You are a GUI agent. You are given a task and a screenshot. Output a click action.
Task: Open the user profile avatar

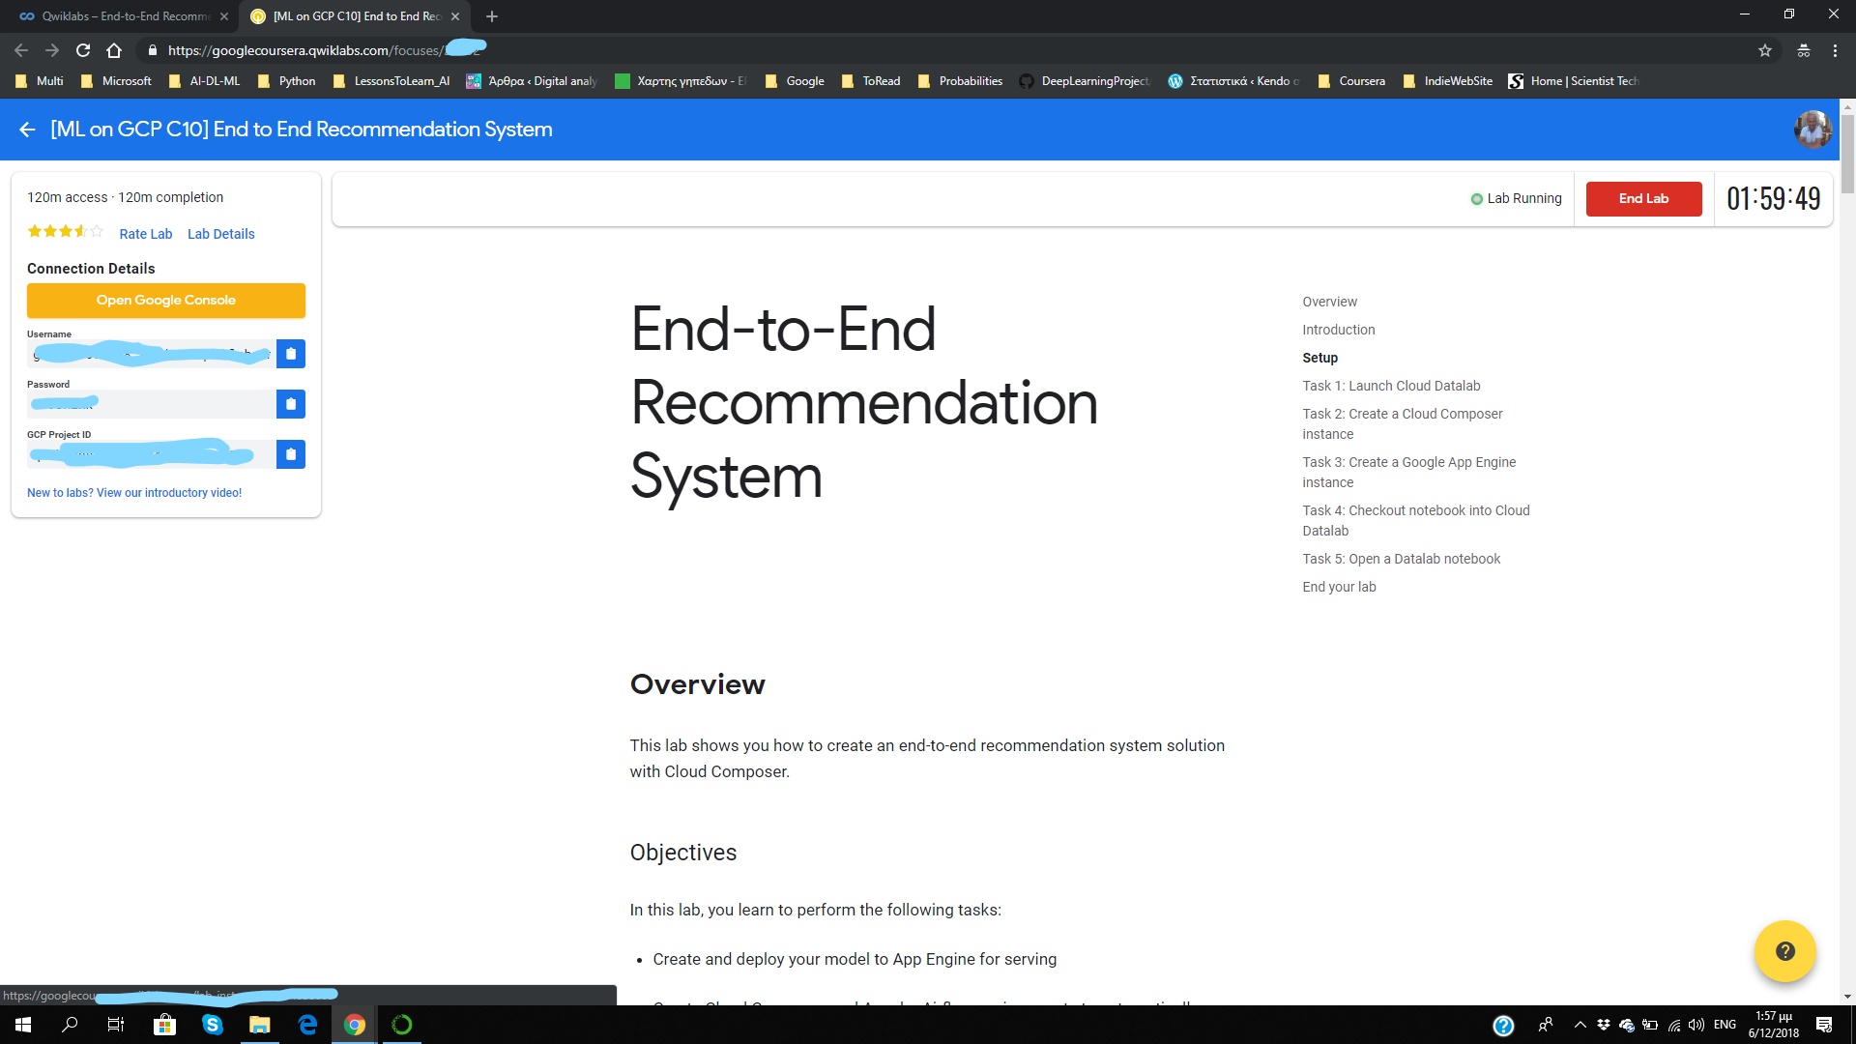click(1812, 130)
